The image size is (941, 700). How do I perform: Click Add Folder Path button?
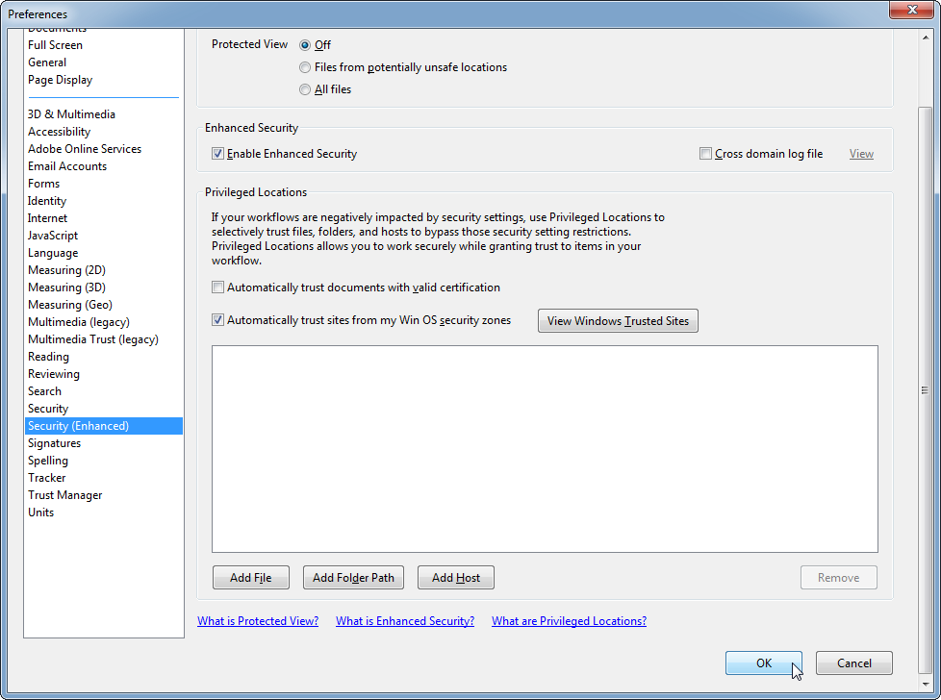click(353, 578)
